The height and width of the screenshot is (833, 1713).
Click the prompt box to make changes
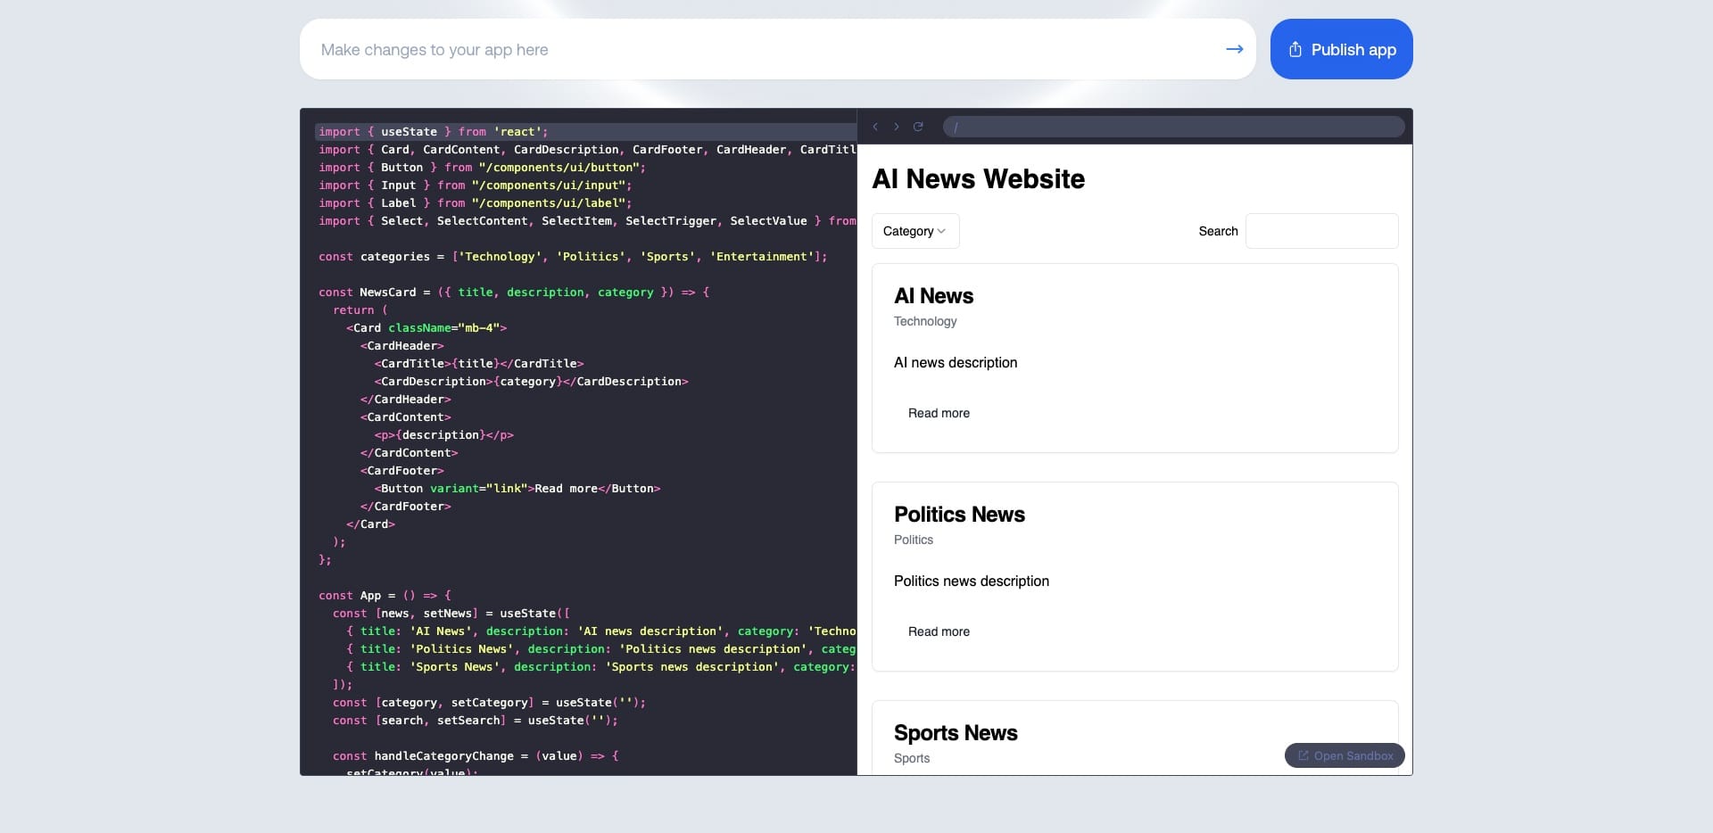(758, 49)
